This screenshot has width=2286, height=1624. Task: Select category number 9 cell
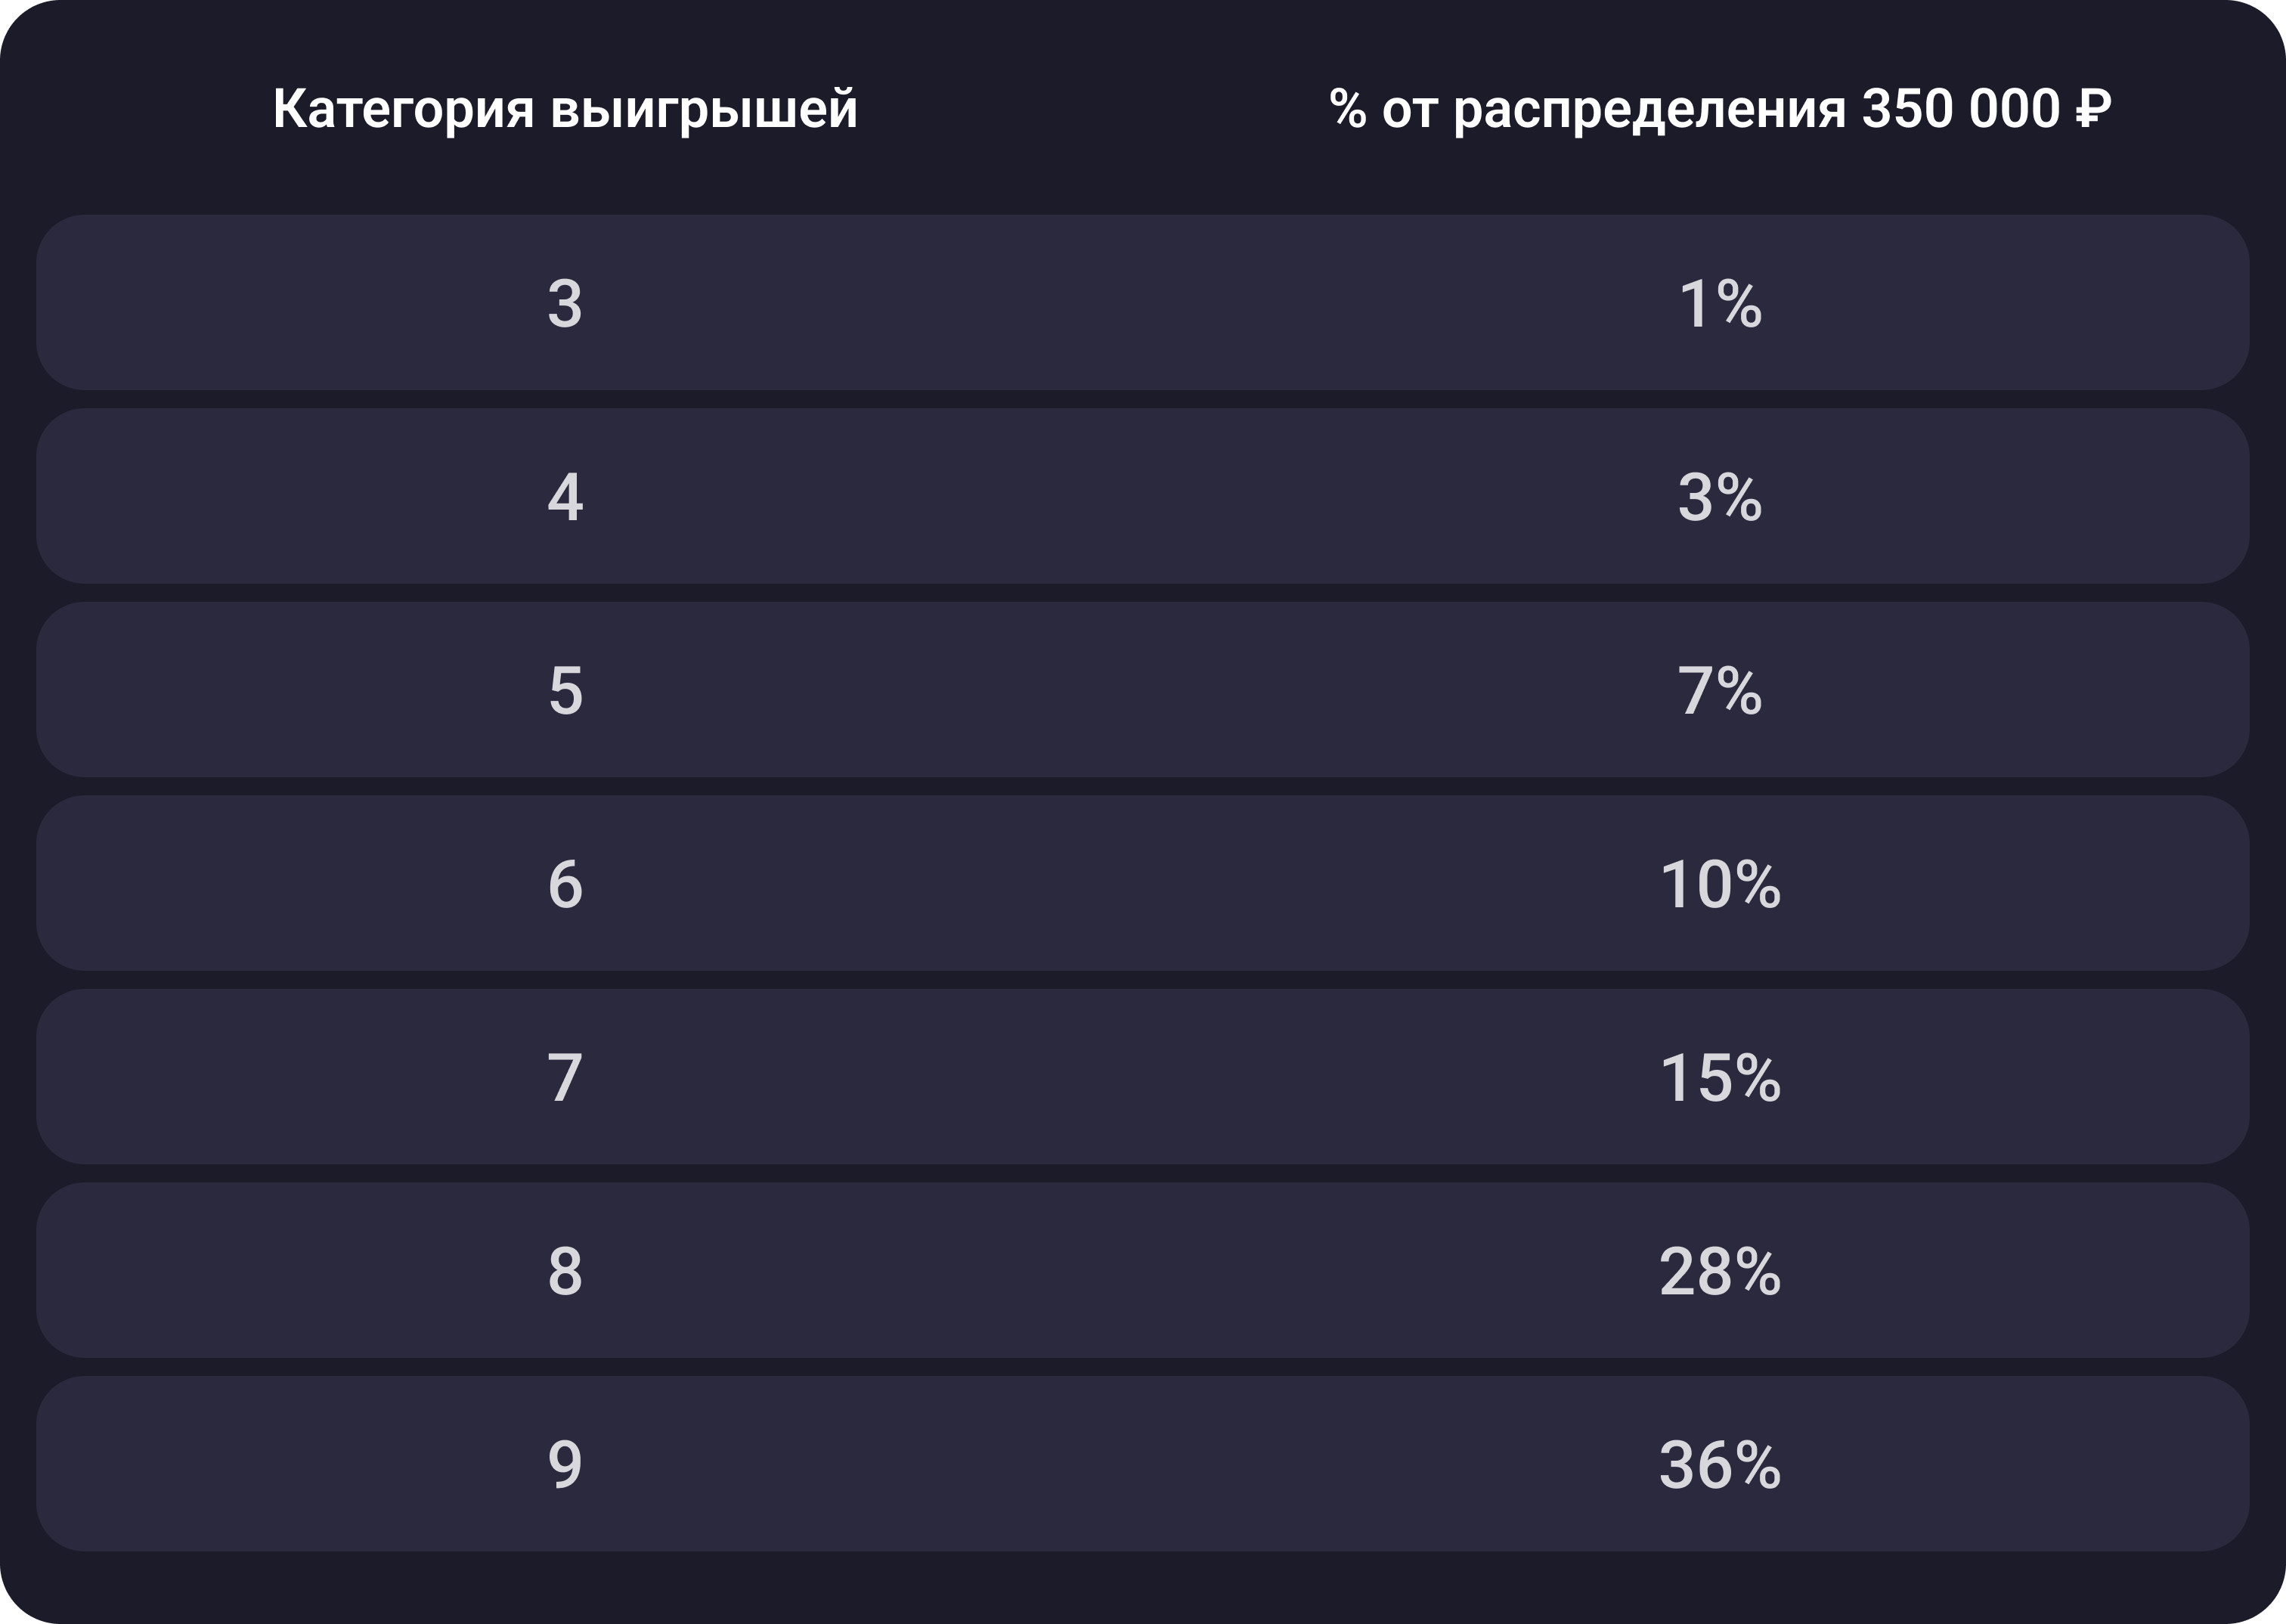pos(565,1465)
